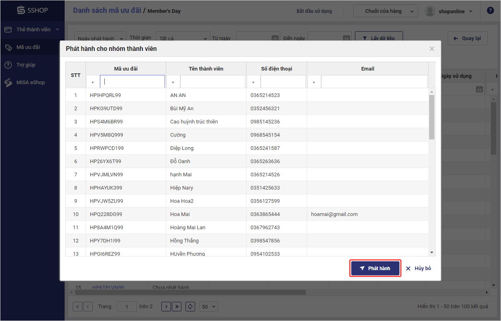The width and height of the screenshot is (501, 321).
Task: Focus the Tên thành viên filter input
Action: [213, 82]
